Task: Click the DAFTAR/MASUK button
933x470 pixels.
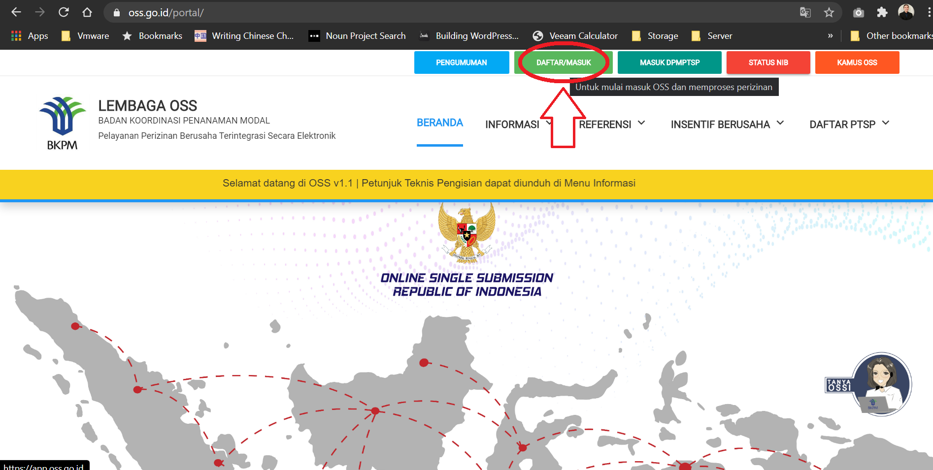Action: (564, 63)
